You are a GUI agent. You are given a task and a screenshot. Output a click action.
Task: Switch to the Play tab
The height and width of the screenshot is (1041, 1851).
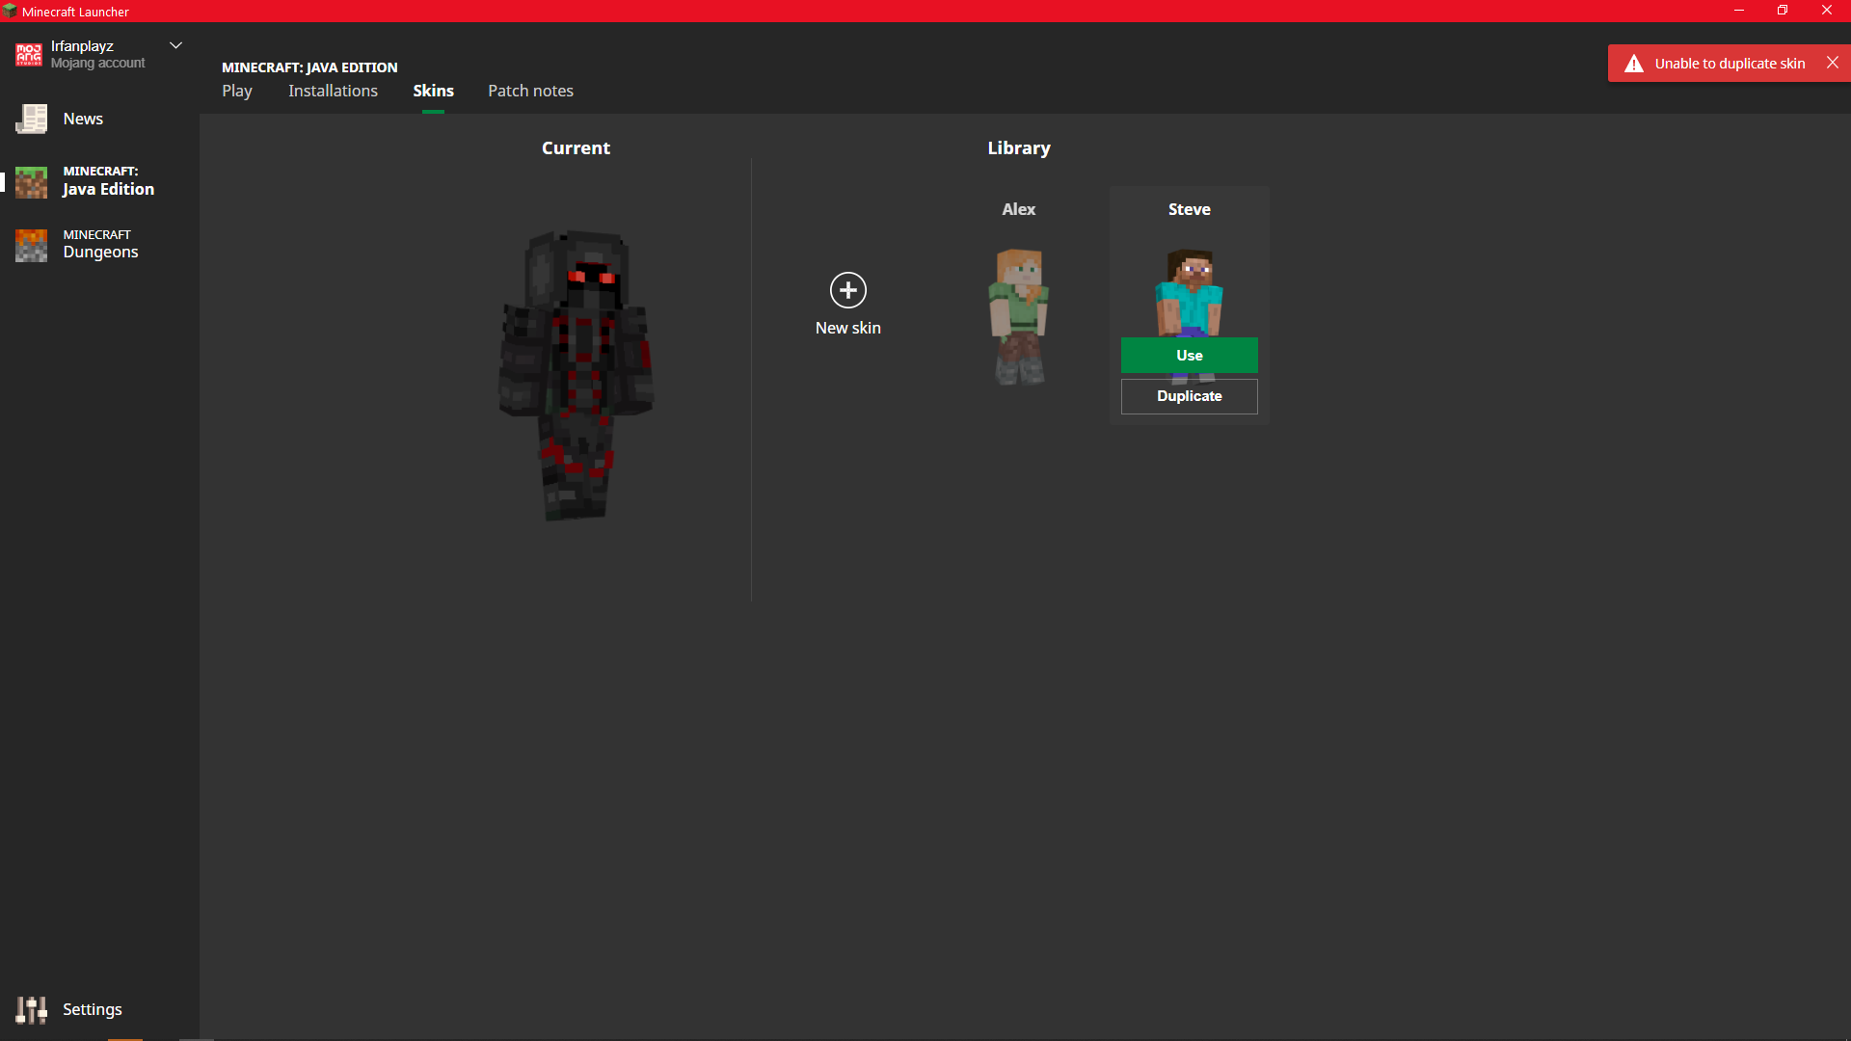tap(236, 91)
